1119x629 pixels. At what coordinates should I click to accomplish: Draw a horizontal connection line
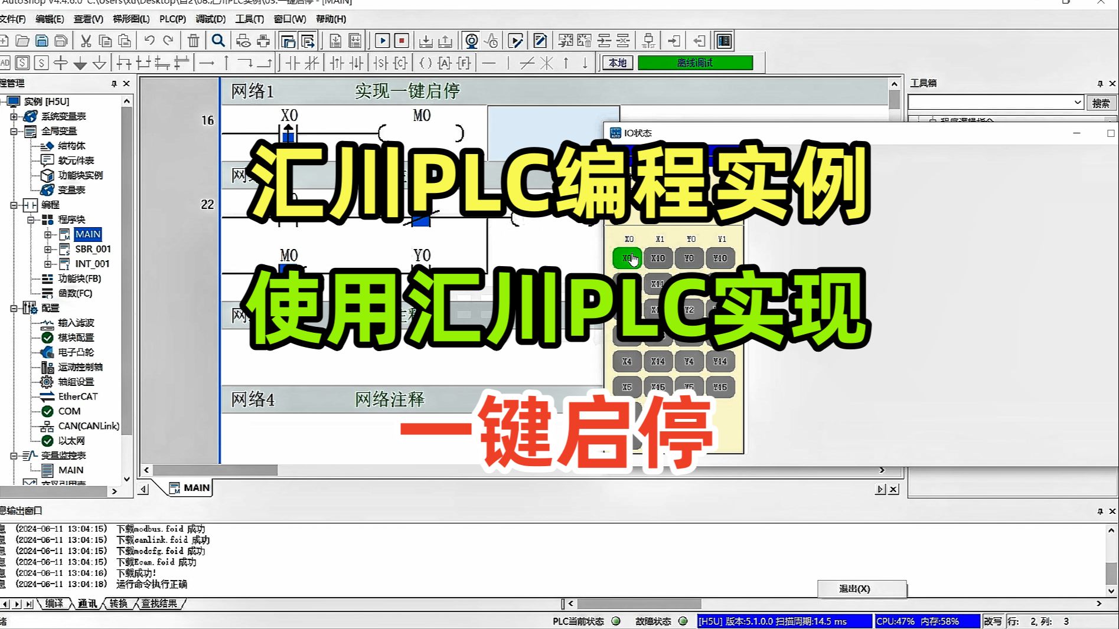click(490, 63)
